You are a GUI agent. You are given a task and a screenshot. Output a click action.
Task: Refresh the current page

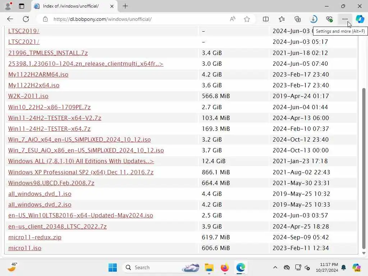pos(26,19)
